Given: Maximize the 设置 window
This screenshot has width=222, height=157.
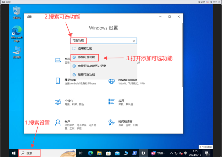Looking at the screenshot, I should 169,17.
